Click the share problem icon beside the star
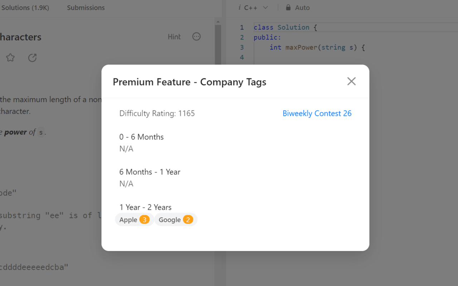Viewport: 458px width, 286px height. pos(32,58)
